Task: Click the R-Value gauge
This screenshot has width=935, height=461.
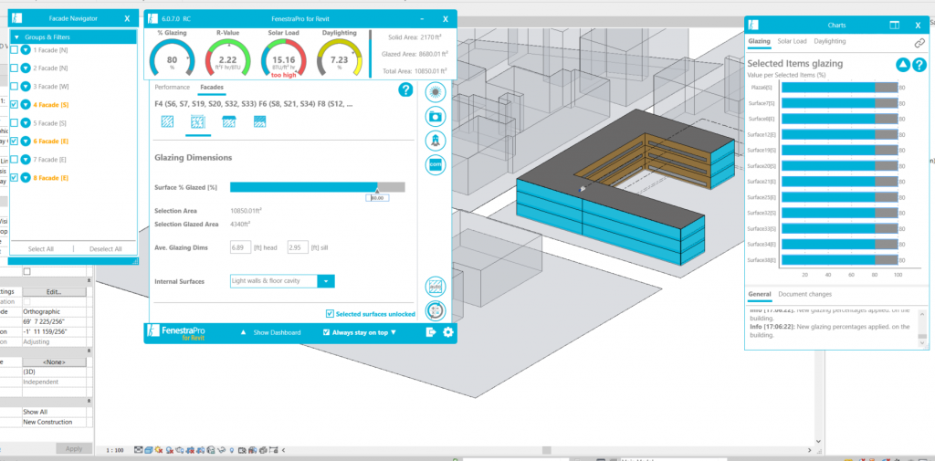Action: coord(227,58)
